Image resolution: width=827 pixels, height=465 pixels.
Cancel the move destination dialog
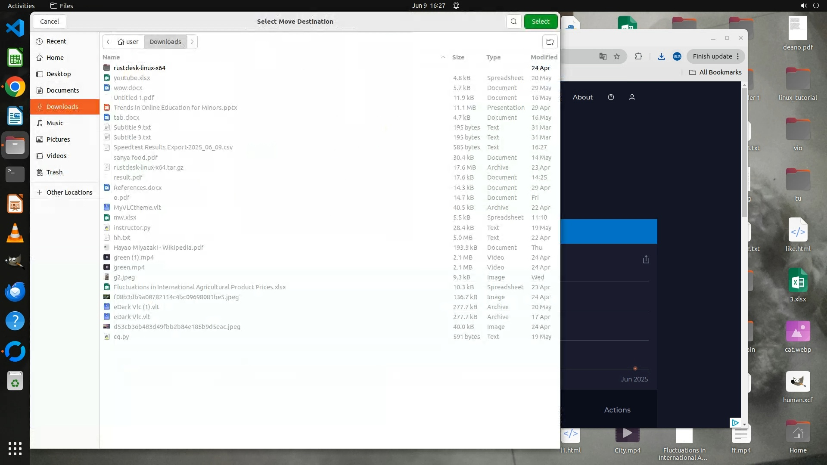[x=49, y=22]
